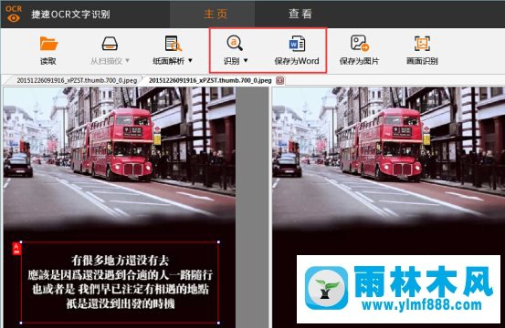
Task: Click the OCR eye logo icon
Action: pos(13,14)
